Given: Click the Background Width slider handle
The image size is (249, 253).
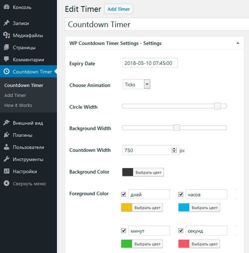Looking at the screenshot, I should pos(176,128).
